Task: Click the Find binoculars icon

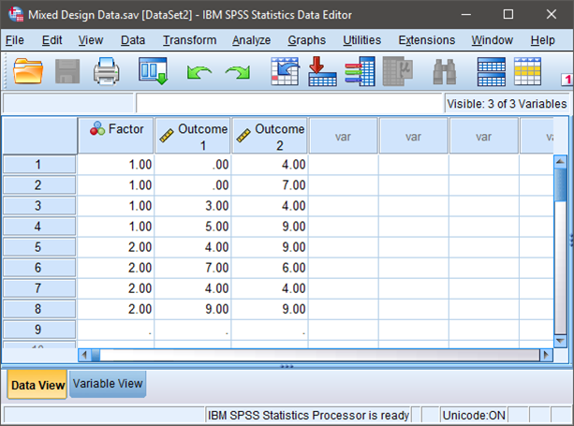Action: (x=445, y=72)
